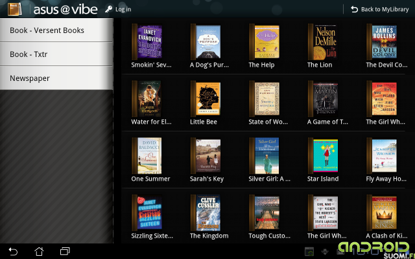Open The Girl Who Played with Fire cover
This screenshot has width=415, height=259.
coord(382,98)
